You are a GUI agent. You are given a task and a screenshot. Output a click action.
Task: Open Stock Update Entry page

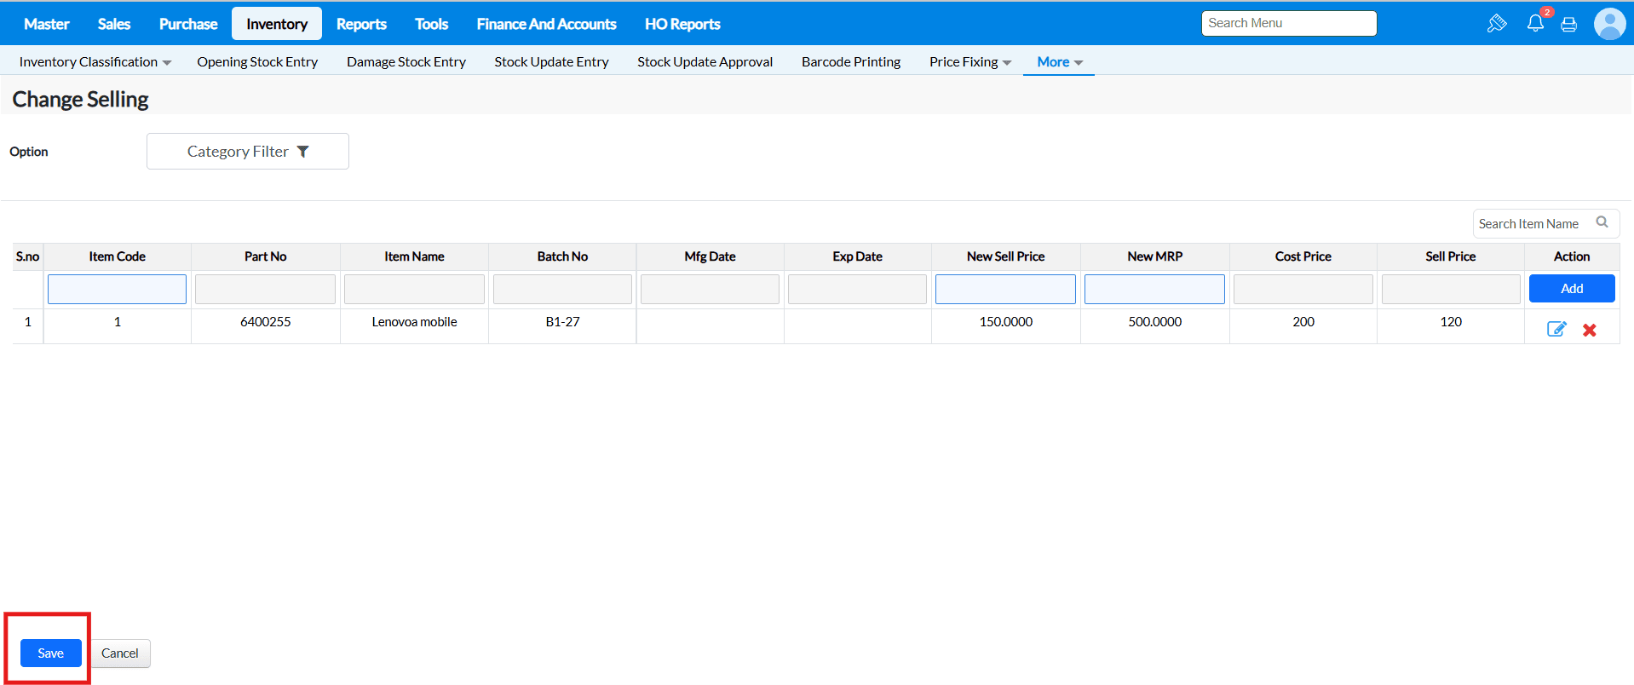pos(551,62)
